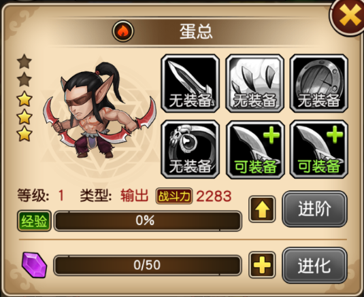
Task: Close the hero panel with X
Action: click(348, 16)
